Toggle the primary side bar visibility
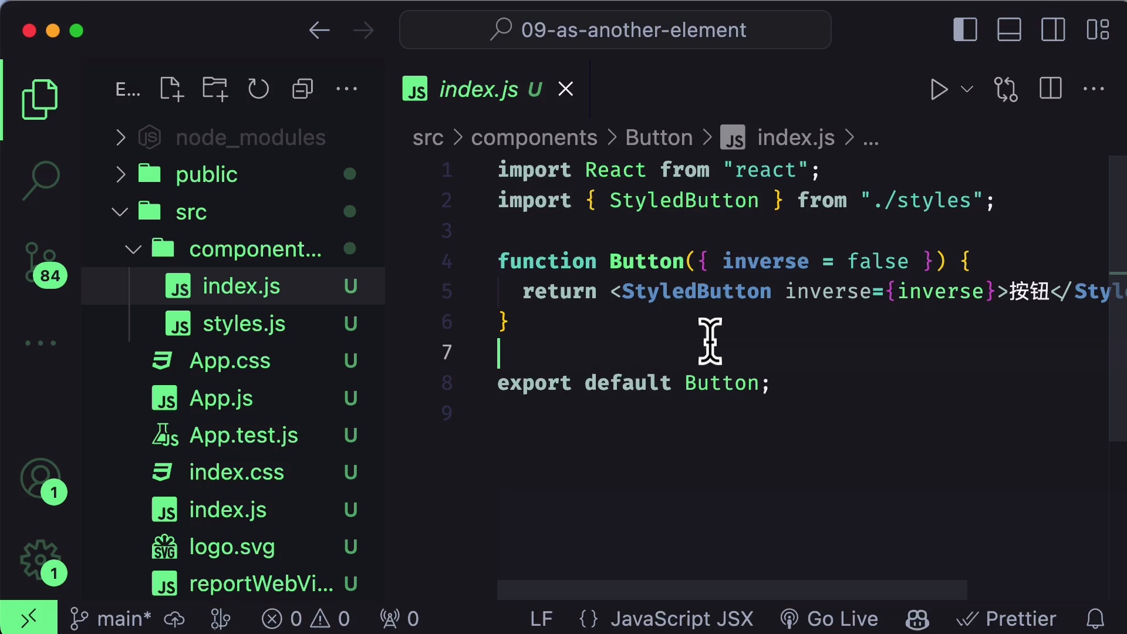This screenshot has width=1127, height=634. click(x=965, y=29)
